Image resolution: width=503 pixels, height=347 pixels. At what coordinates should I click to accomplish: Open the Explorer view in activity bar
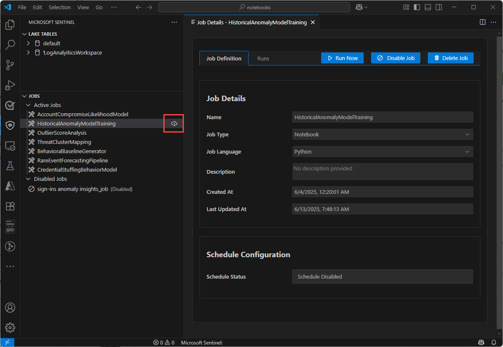[x=10, y=25]
